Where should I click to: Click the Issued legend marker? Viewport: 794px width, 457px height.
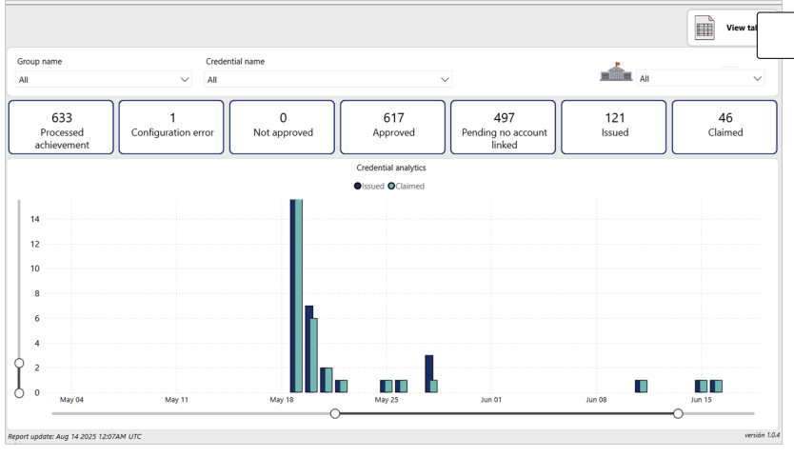coord(358,186)
